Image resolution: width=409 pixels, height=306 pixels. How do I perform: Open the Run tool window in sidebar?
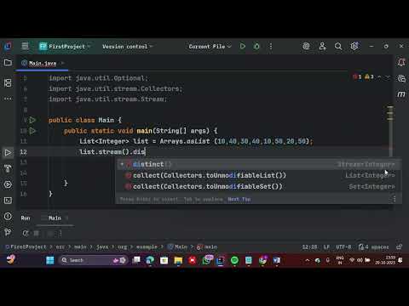pyautogui.click(x=8, y=153)
